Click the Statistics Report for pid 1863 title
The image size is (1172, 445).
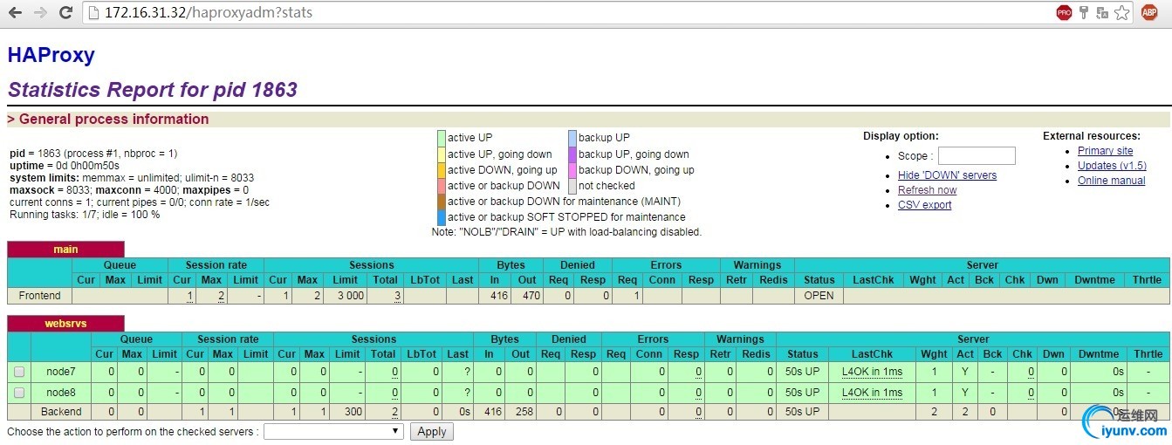[153, 90]
